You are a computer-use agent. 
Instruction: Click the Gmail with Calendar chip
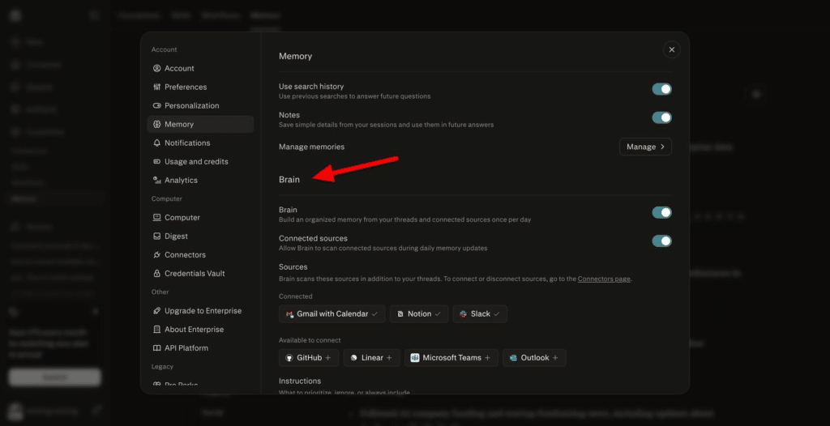click(x=332, y=313)
